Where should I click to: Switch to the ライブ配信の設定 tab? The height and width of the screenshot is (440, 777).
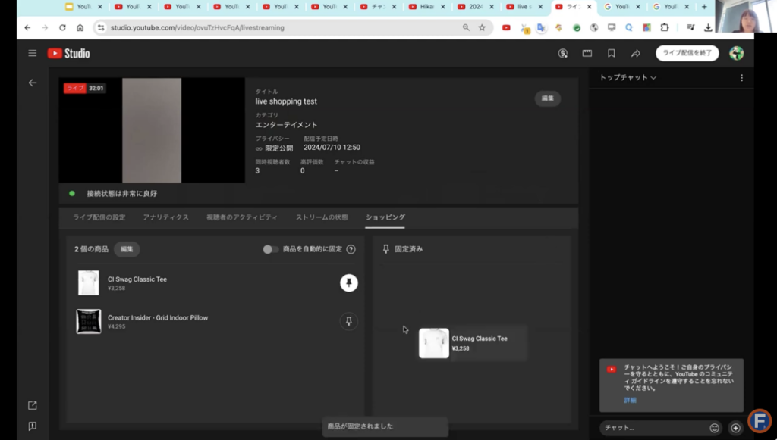click(x=99, y=217)
